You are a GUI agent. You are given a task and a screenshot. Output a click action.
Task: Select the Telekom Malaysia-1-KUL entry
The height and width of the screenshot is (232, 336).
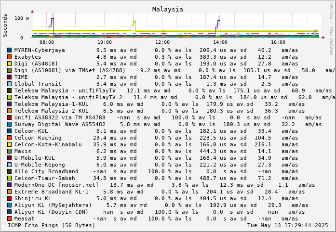[156, 104]
